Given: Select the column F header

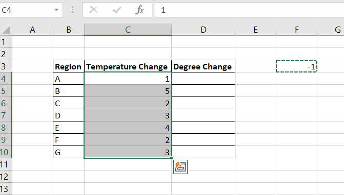Looking at the screenshot, I should (297, 30).
